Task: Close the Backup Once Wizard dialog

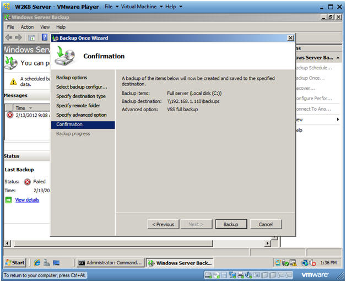Action: tap(290, 38)
